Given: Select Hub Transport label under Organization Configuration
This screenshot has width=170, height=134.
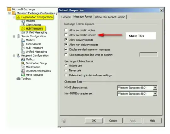Looking at the screenshot, I should coord(34,29).
